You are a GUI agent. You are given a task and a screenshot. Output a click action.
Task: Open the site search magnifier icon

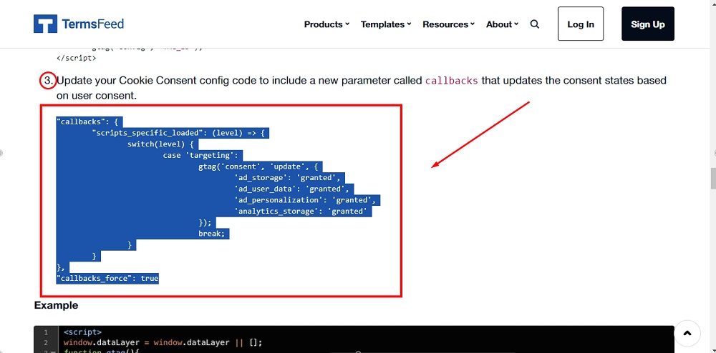(535, 24)
